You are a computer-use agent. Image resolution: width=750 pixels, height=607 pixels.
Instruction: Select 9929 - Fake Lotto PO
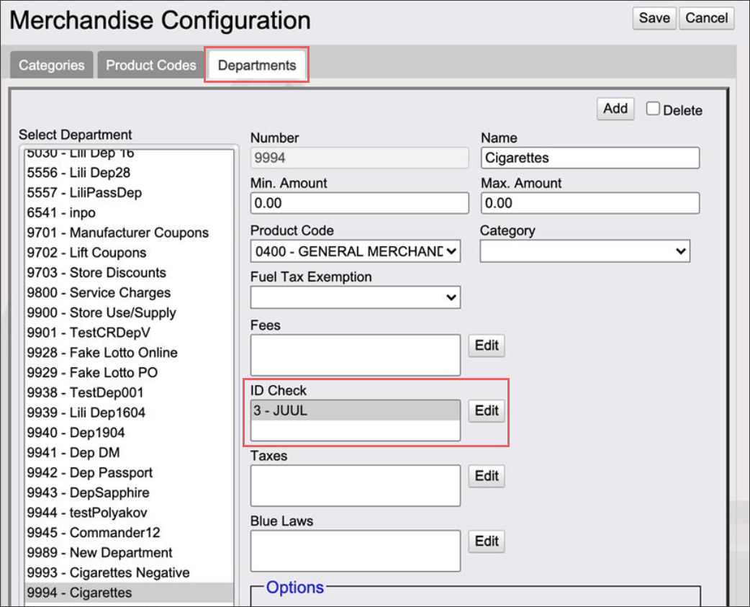(x=129, y=372)
